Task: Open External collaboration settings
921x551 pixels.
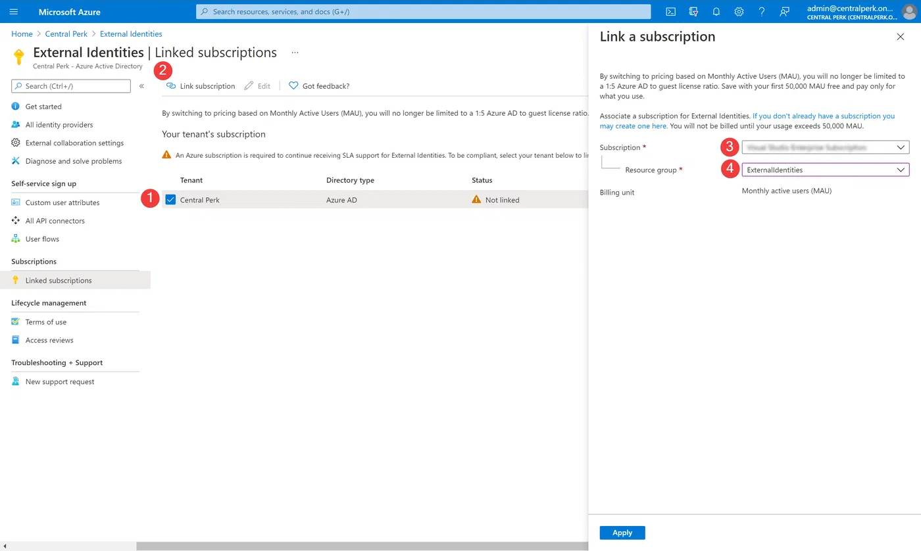Action: pyautogui.click(x=75, y=143)
